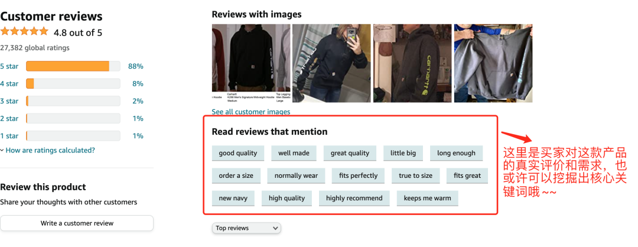638x247 pixels.
Task: Filter reviews mentioning 'normally wear'
Action: click(296, 175)
